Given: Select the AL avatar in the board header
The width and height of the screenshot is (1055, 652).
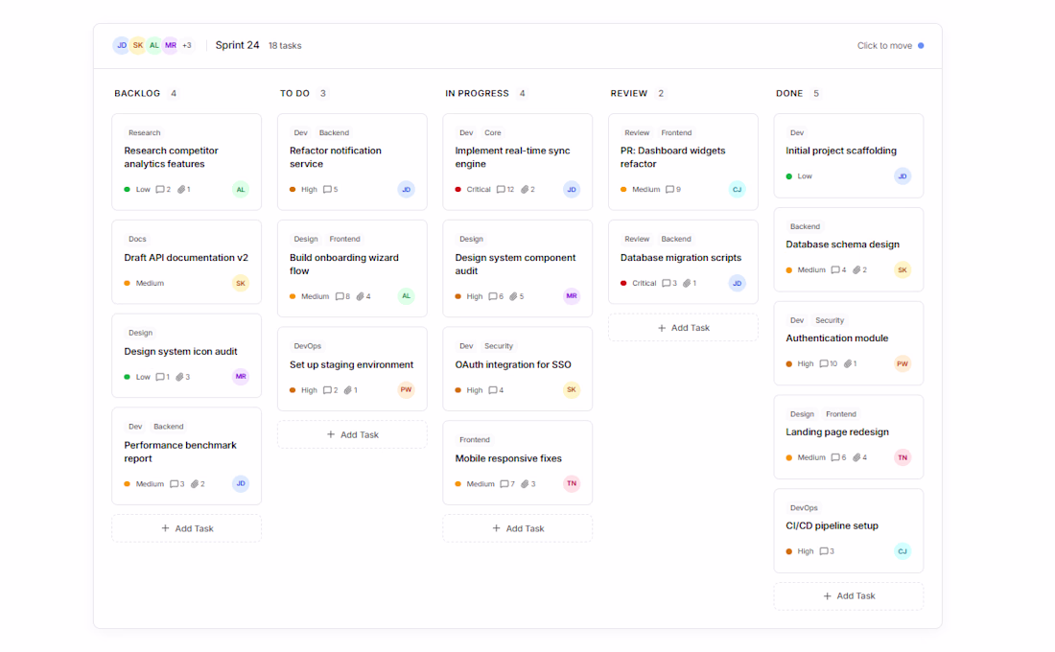Looking at the screenshot, I should click(154, 45).
